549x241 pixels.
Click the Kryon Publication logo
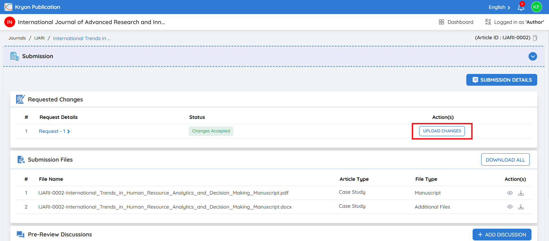coord(8,7)
